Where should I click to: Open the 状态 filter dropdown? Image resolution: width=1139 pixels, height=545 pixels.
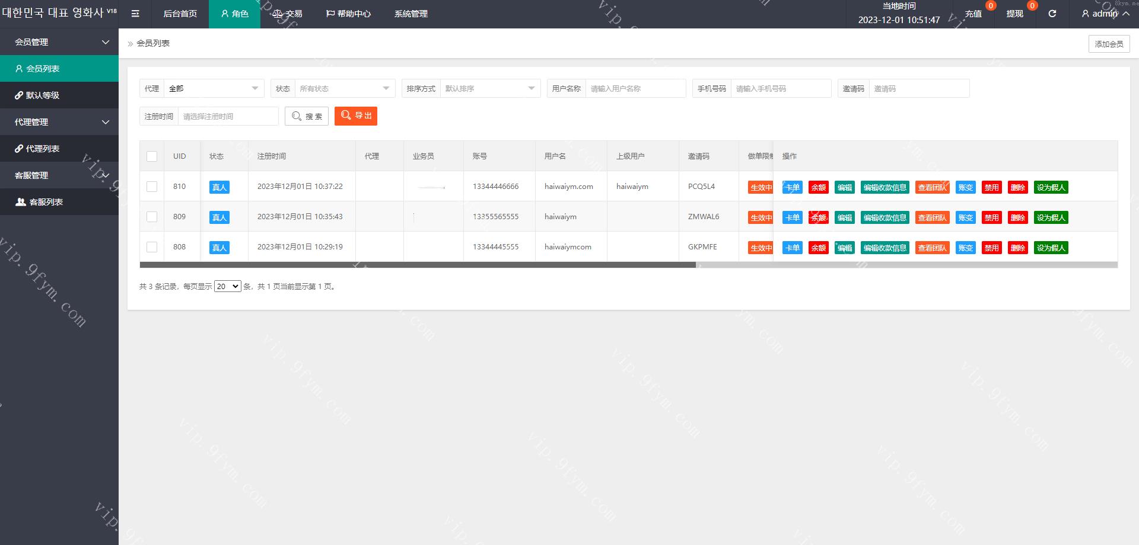pyautogui.click(x=344, y=88)
